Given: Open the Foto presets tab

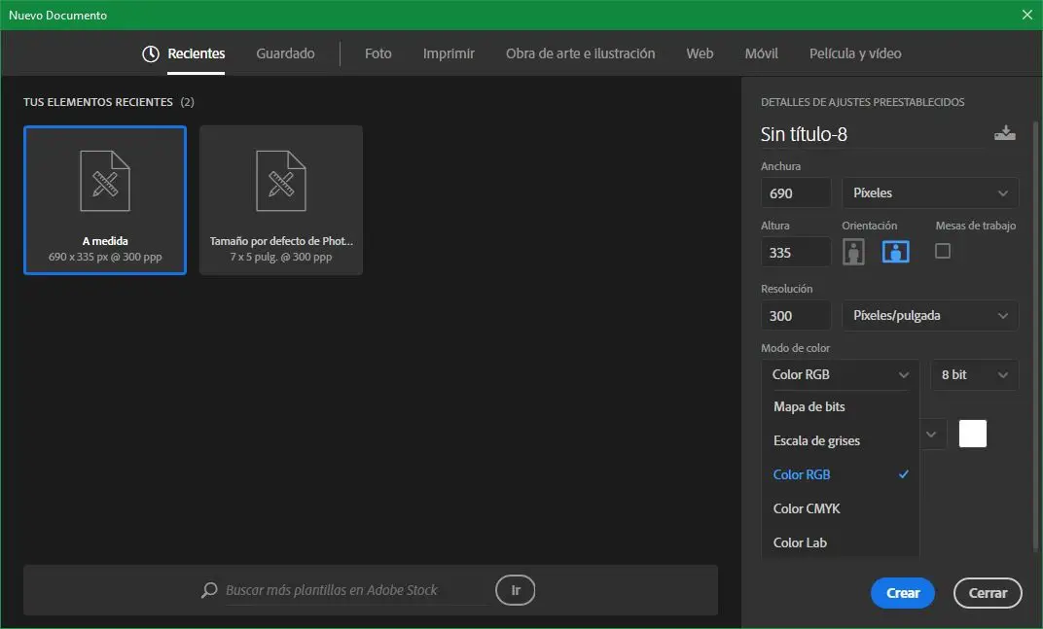Looking at the screenshot, I should point(378,53).
